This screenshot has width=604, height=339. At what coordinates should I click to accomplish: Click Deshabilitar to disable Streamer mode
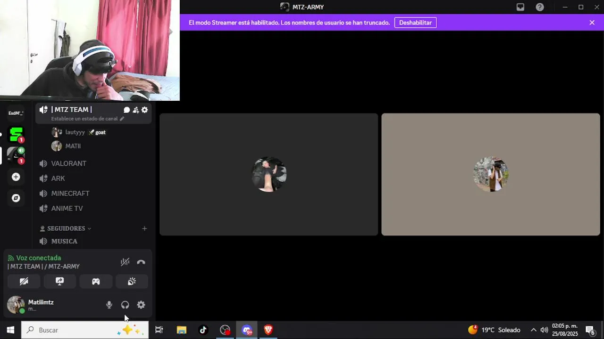pos(415,23)
